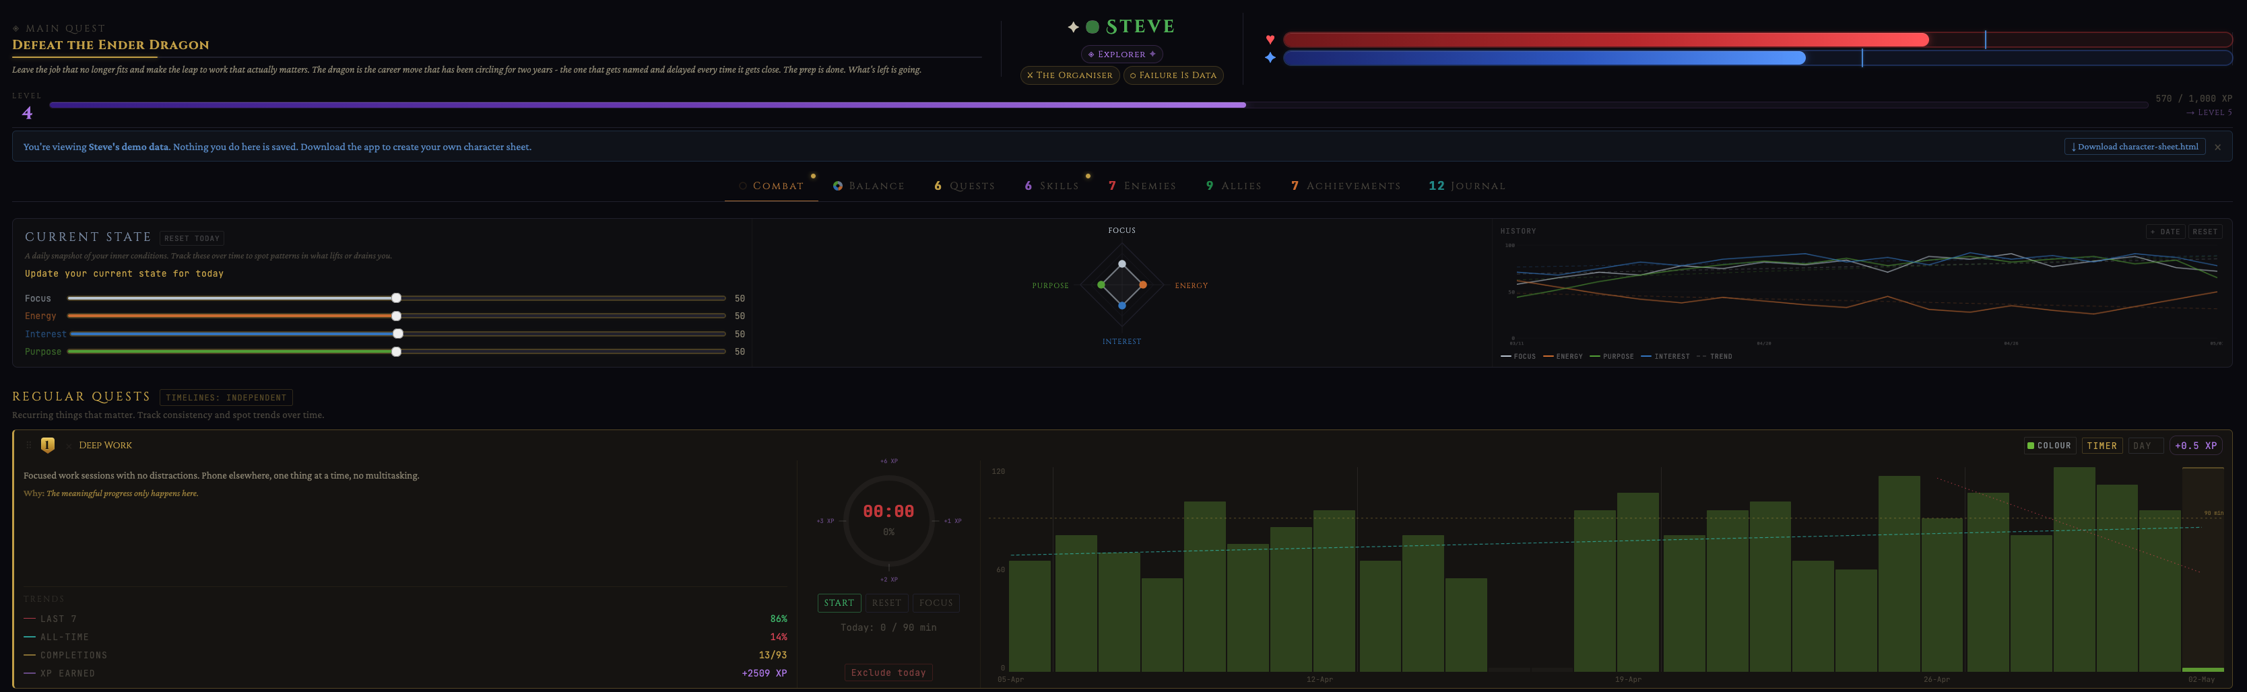
Task: Open The Organiser trait badge
Action: (x=1070, y=75)
